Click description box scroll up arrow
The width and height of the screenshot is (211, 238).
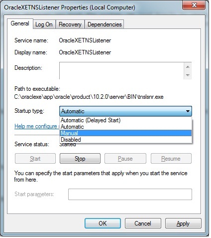tap(188, 67)
